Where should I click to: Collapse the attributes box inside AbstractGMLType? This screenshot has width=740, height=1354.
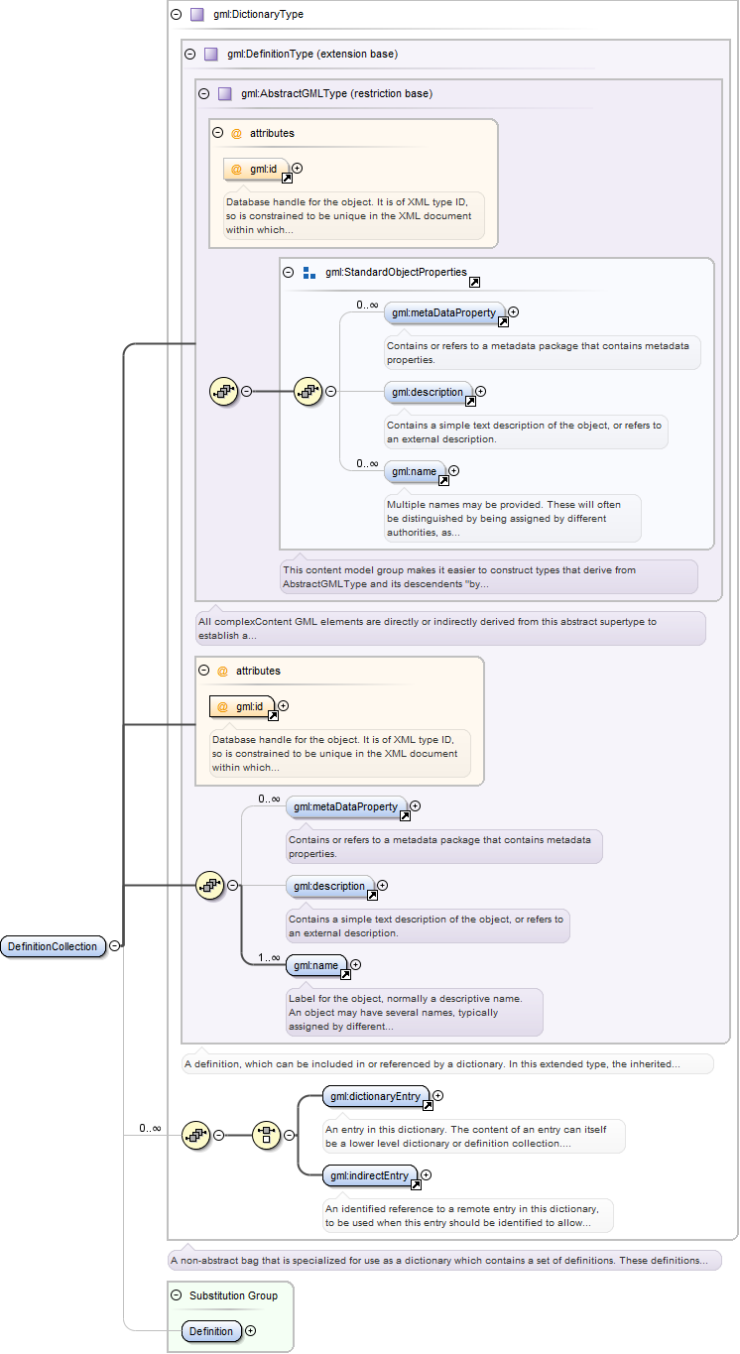pyautogui.click(x=217, y=133)
